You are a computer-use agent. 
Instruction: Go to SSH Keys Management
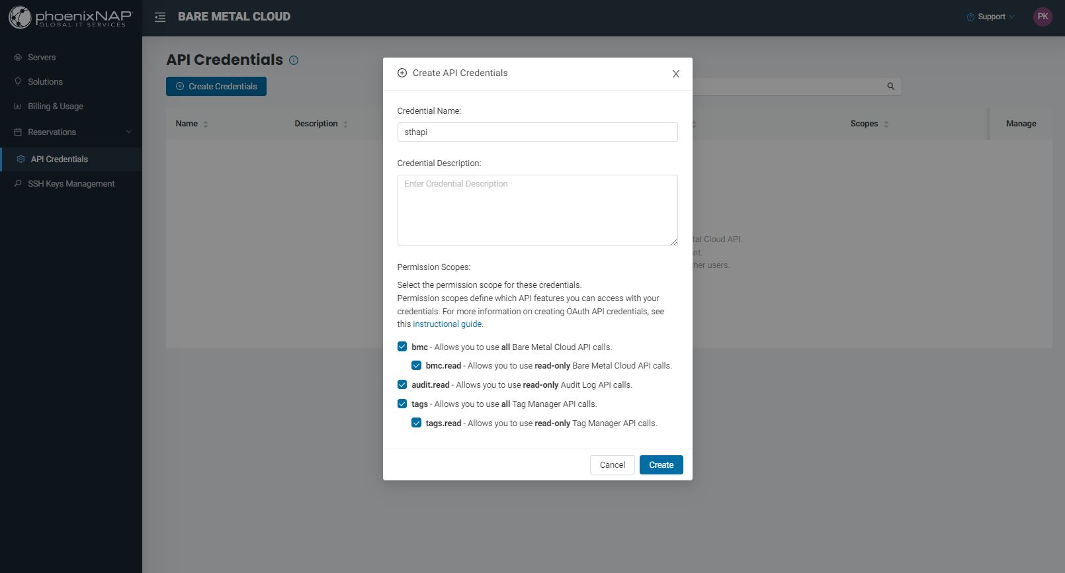(71, 184)
